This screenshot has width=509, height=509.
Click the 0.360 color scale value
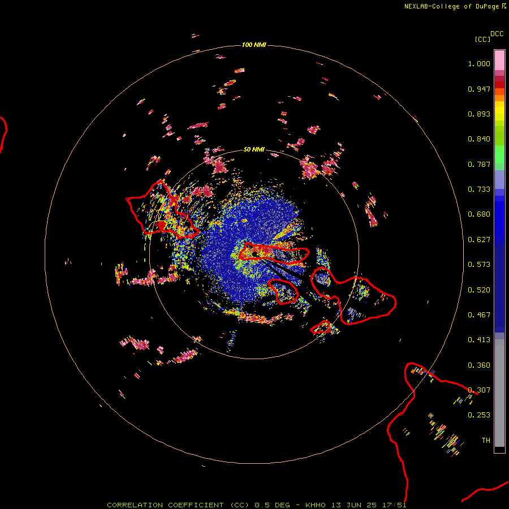point(479,365)
